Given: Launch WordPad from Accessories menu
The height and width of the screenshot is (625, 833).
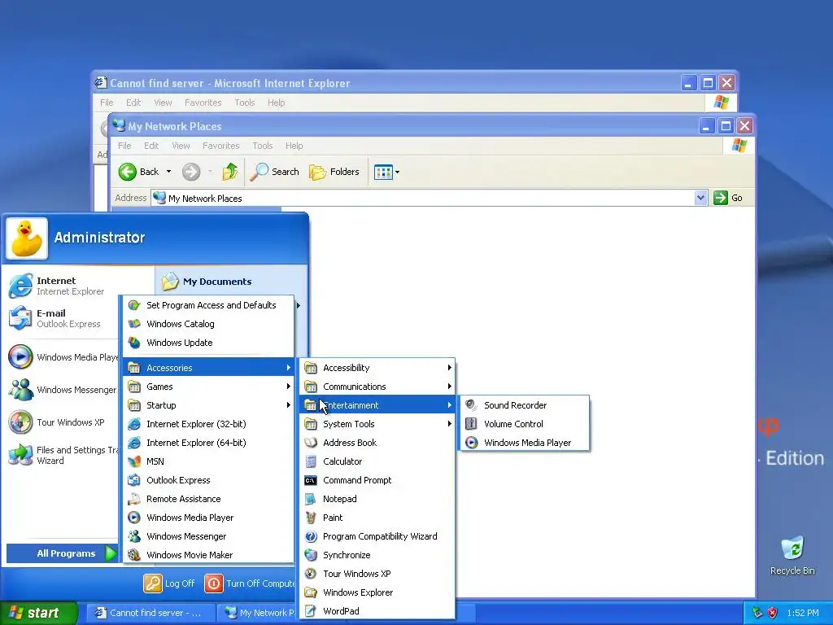Looking at the screenshot, I should click(x=377, y=610).
